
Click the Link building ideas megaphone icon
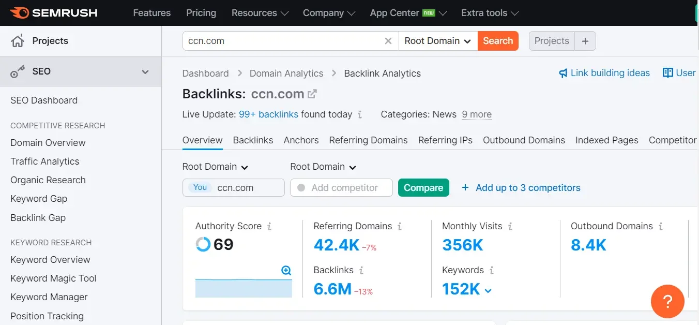563,73
